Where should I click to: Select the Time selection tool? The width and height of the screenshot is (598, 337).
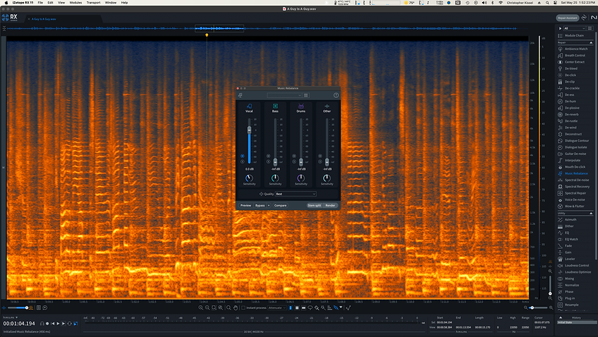(290, 308)
